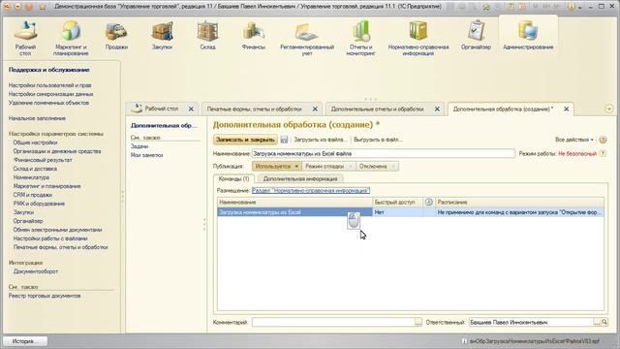The width and height of the screenshot is (620, 349).
Task: Open Начальное заполнение link
Action: (x=37, y=118)
